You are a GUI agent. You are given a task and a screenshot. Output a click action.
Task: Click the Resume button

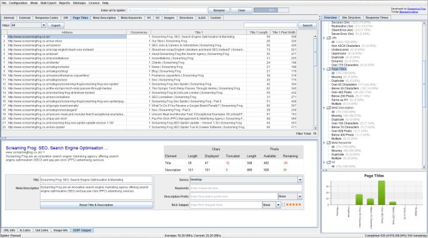click(219, 11)
